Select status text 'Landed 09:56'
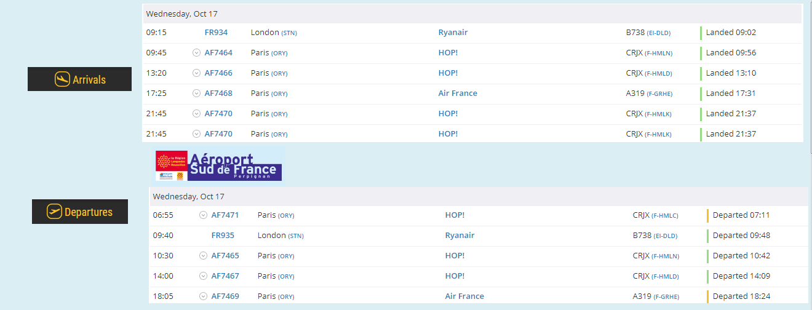 pos(731,53)
